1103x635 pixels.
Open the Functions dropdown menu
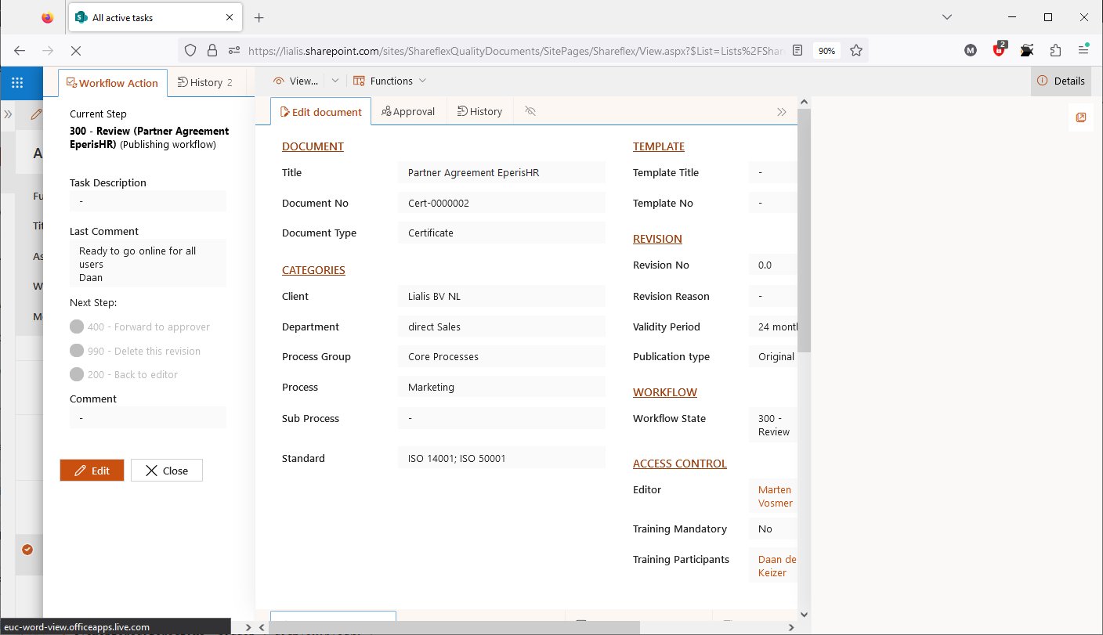(389, 81)
